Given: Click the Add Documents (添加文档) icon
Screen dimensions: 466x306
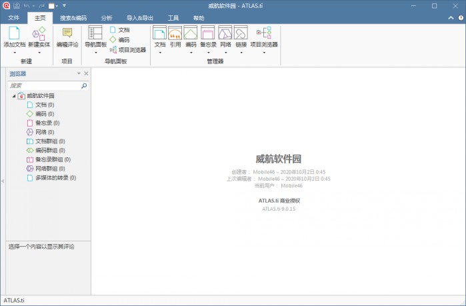Looking at the screenshot, I should click(x=14, y=33).
